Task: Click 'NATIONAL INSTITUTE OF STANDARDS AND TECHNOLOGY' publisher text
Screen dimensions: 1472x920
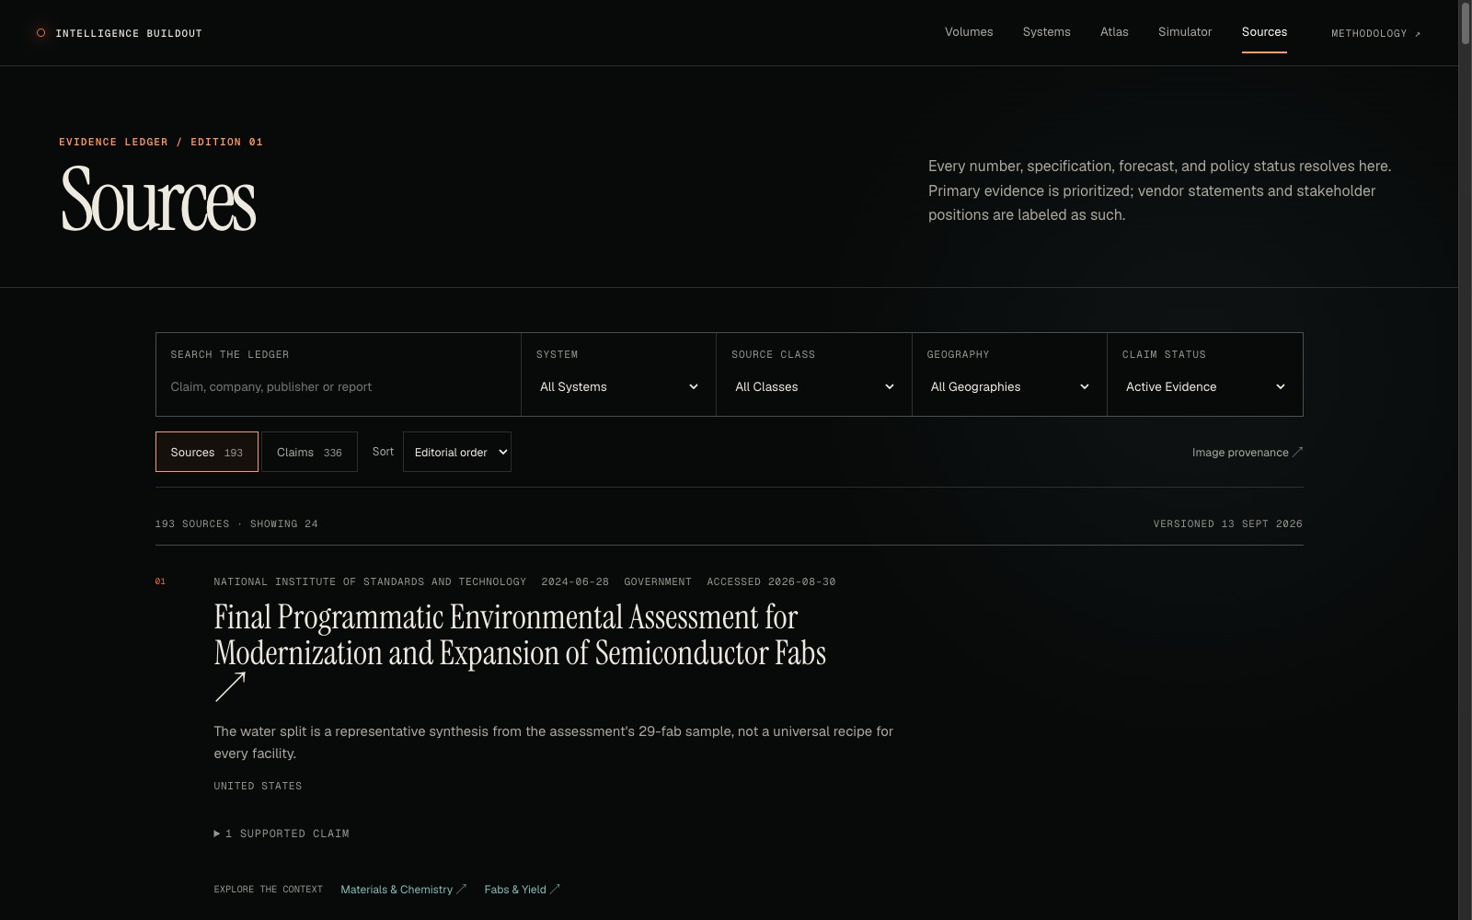Action: [x=370, y=582]
